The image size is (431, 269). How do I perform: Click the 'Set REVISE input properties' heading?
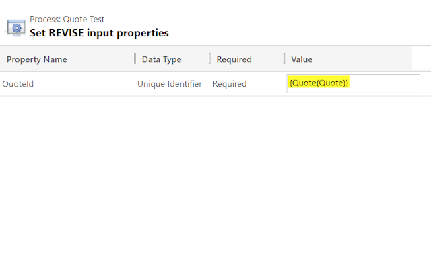tap(99, 33)
